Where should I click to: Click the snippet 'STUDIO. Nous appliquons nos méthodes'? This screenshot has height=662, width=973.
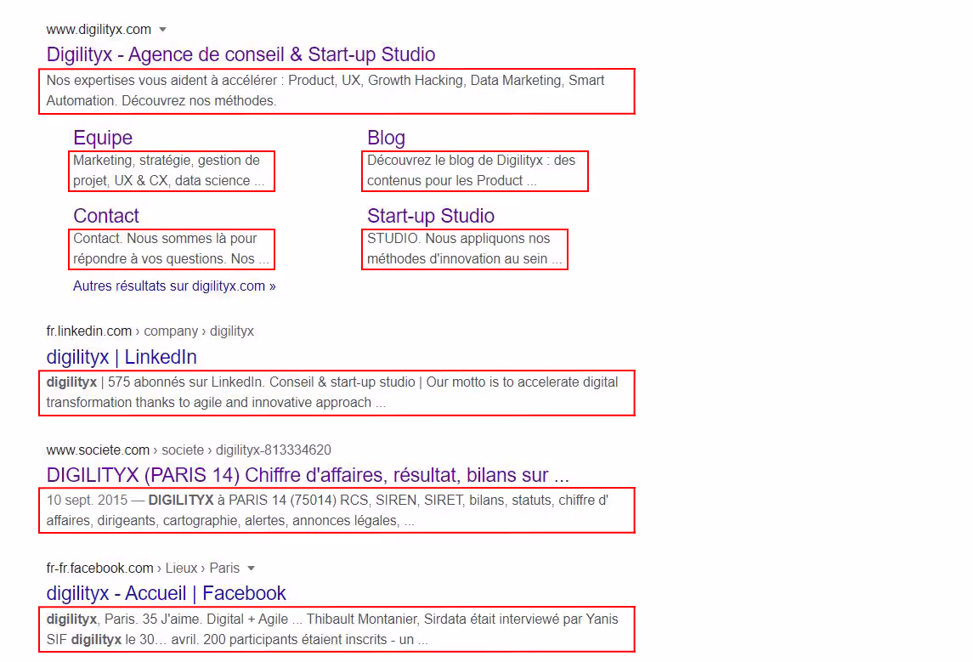pyautogui.click(x=465, y=249)
